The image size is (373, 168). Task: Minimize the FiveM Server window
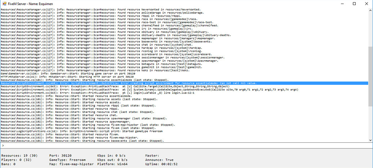(x=343, y=4)
